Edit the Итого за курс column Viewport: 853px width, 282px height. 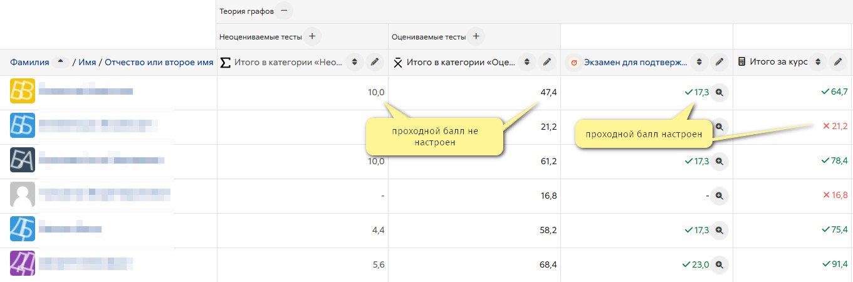point(837,62)
